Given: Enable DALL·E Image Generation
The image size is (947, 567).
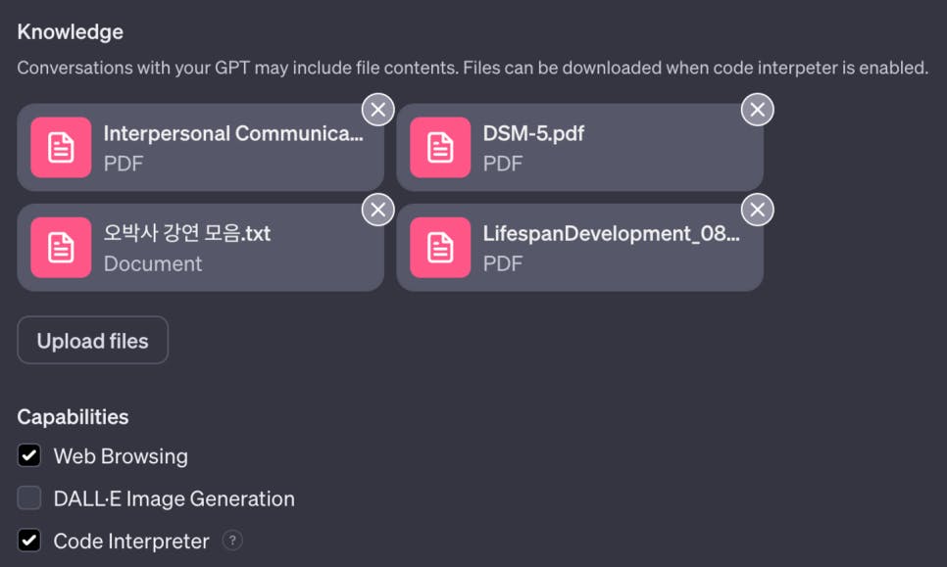Looking at the screenshot, I should (29, 498).
